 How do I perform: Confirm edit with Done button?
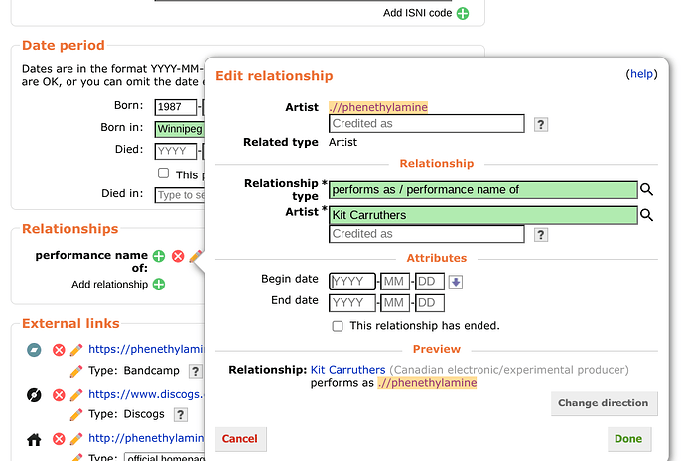628,439
